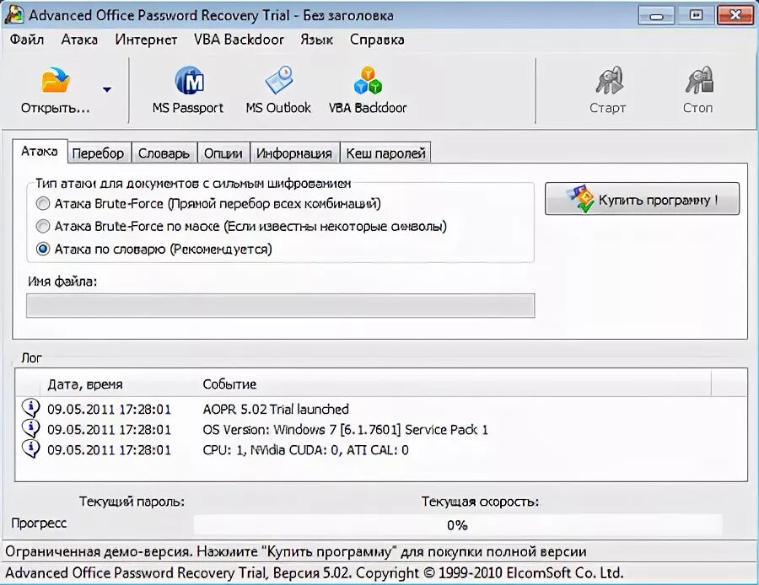
Task: Open the Файл menu
Action: pyautogui.click(x=27, y=40)
